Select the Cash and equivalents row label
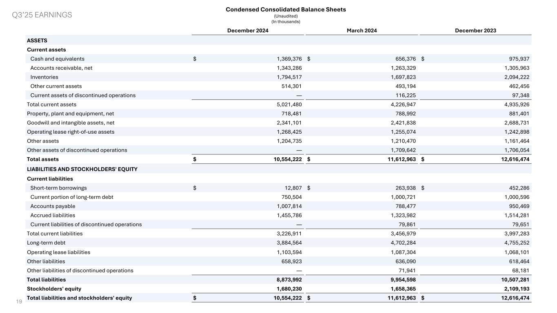Screen dimensions: 557x313 pos(57,59)
